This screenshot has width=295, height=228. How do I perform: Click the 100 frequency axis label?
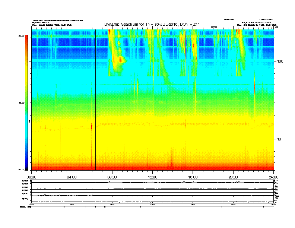click(280, 61)
